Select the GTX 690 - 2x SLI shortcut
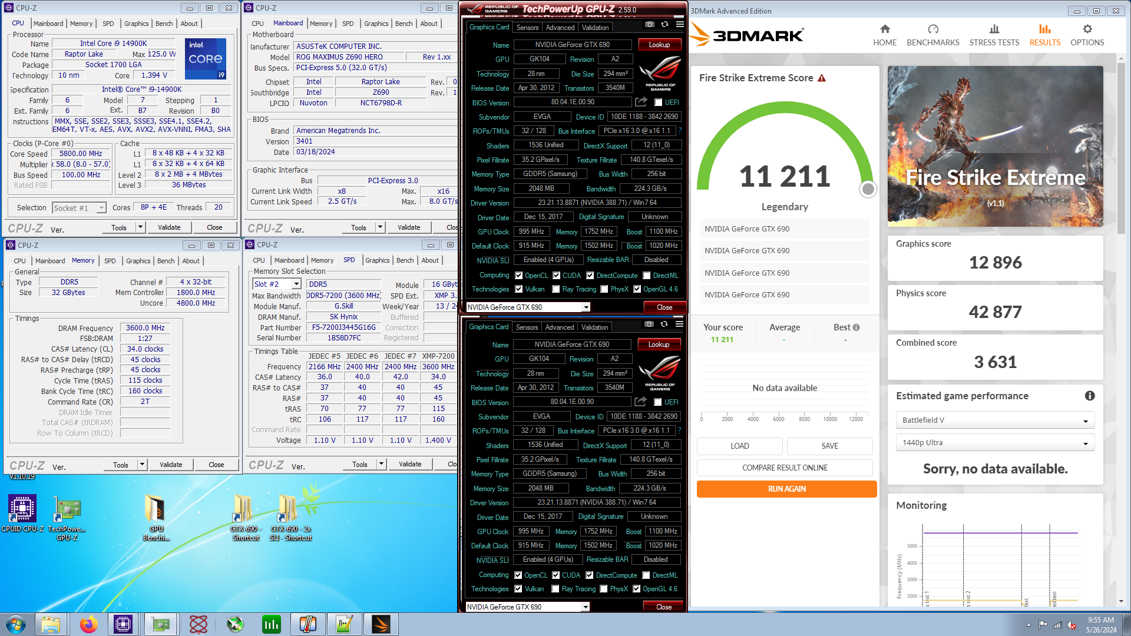The image size is (1131, 636). click(290, 518)
